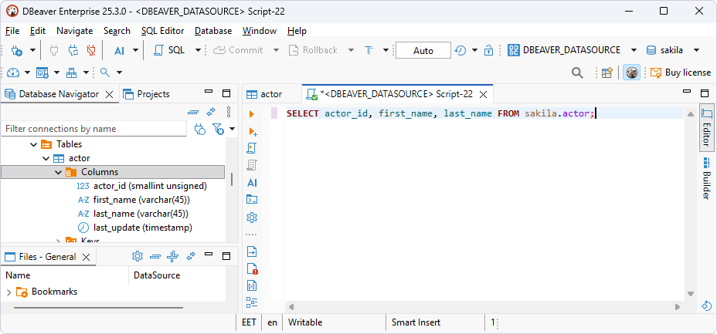Click the Rollback button

313,50
